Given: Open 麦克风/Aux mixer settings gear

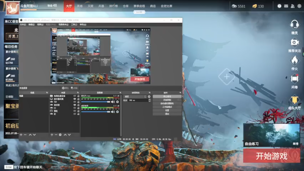Looking at the screenshot, I should pos(117,102).
